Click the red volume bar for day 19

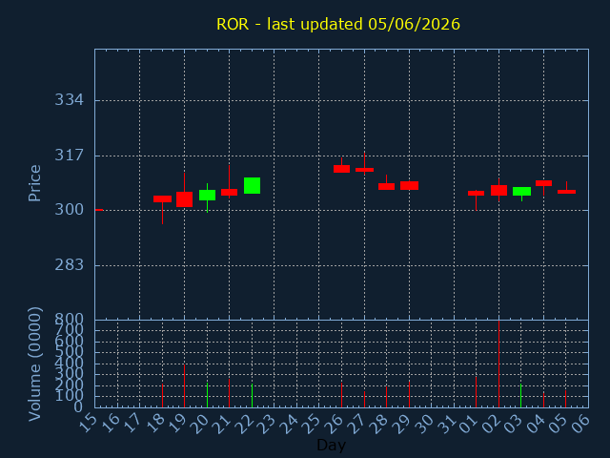pos(184,385)
